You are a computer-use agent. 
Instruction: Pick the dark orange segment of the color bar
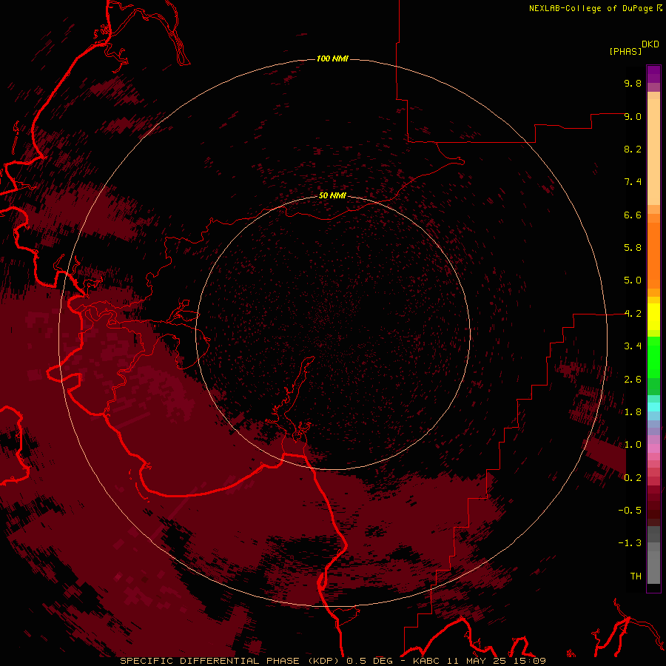(x=653, y=255)
